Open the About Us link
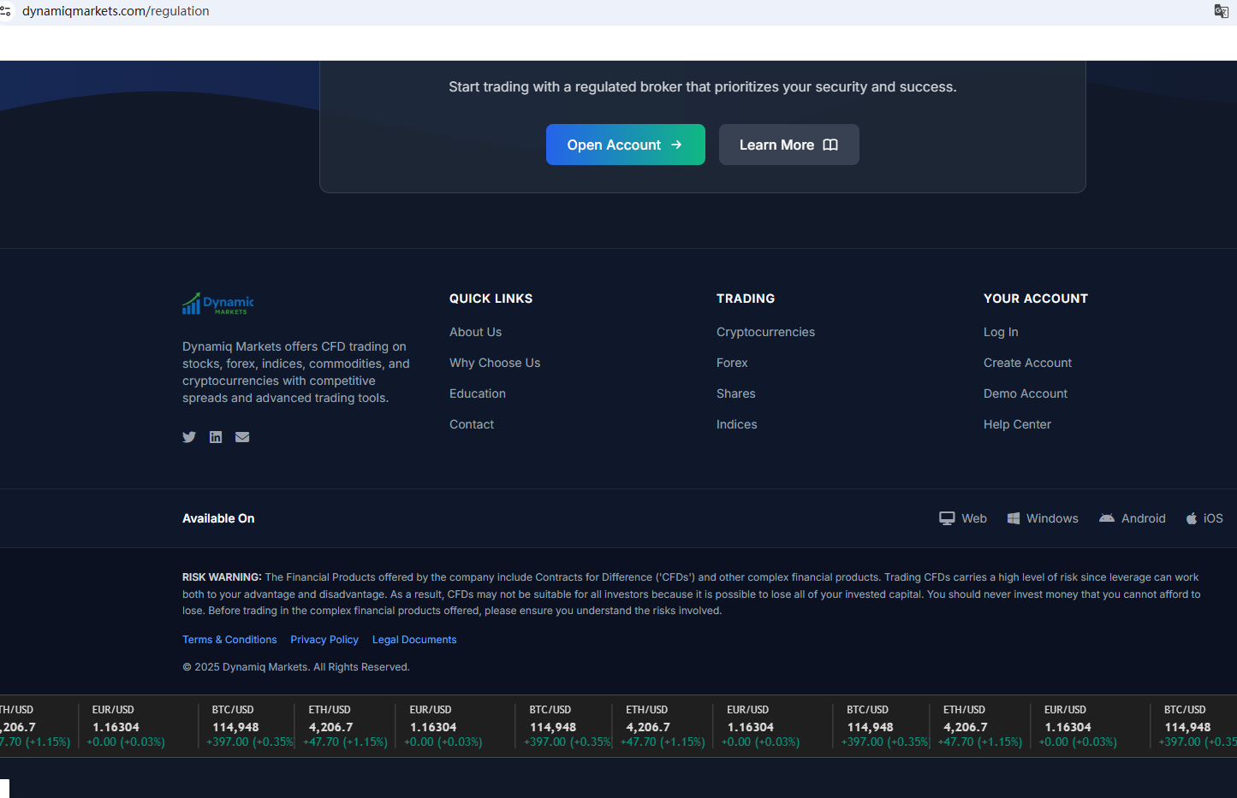This screenshot has width=1237, height=798. (475, 332)
